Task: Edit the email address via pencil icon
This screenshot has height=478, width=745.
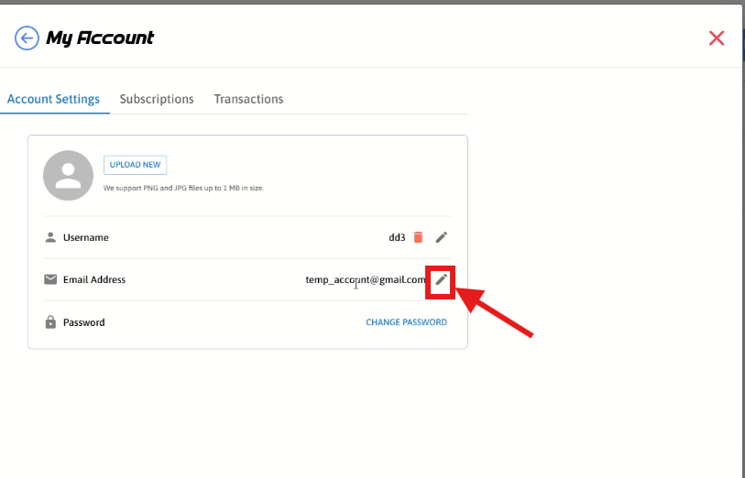Action: [x=442, y=279]
